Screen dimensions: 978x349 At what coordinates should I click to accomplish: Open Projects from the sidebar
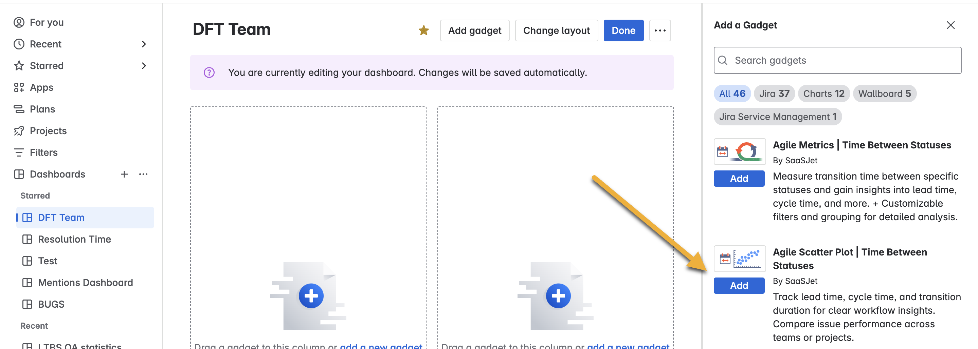(x=19, y=130)
